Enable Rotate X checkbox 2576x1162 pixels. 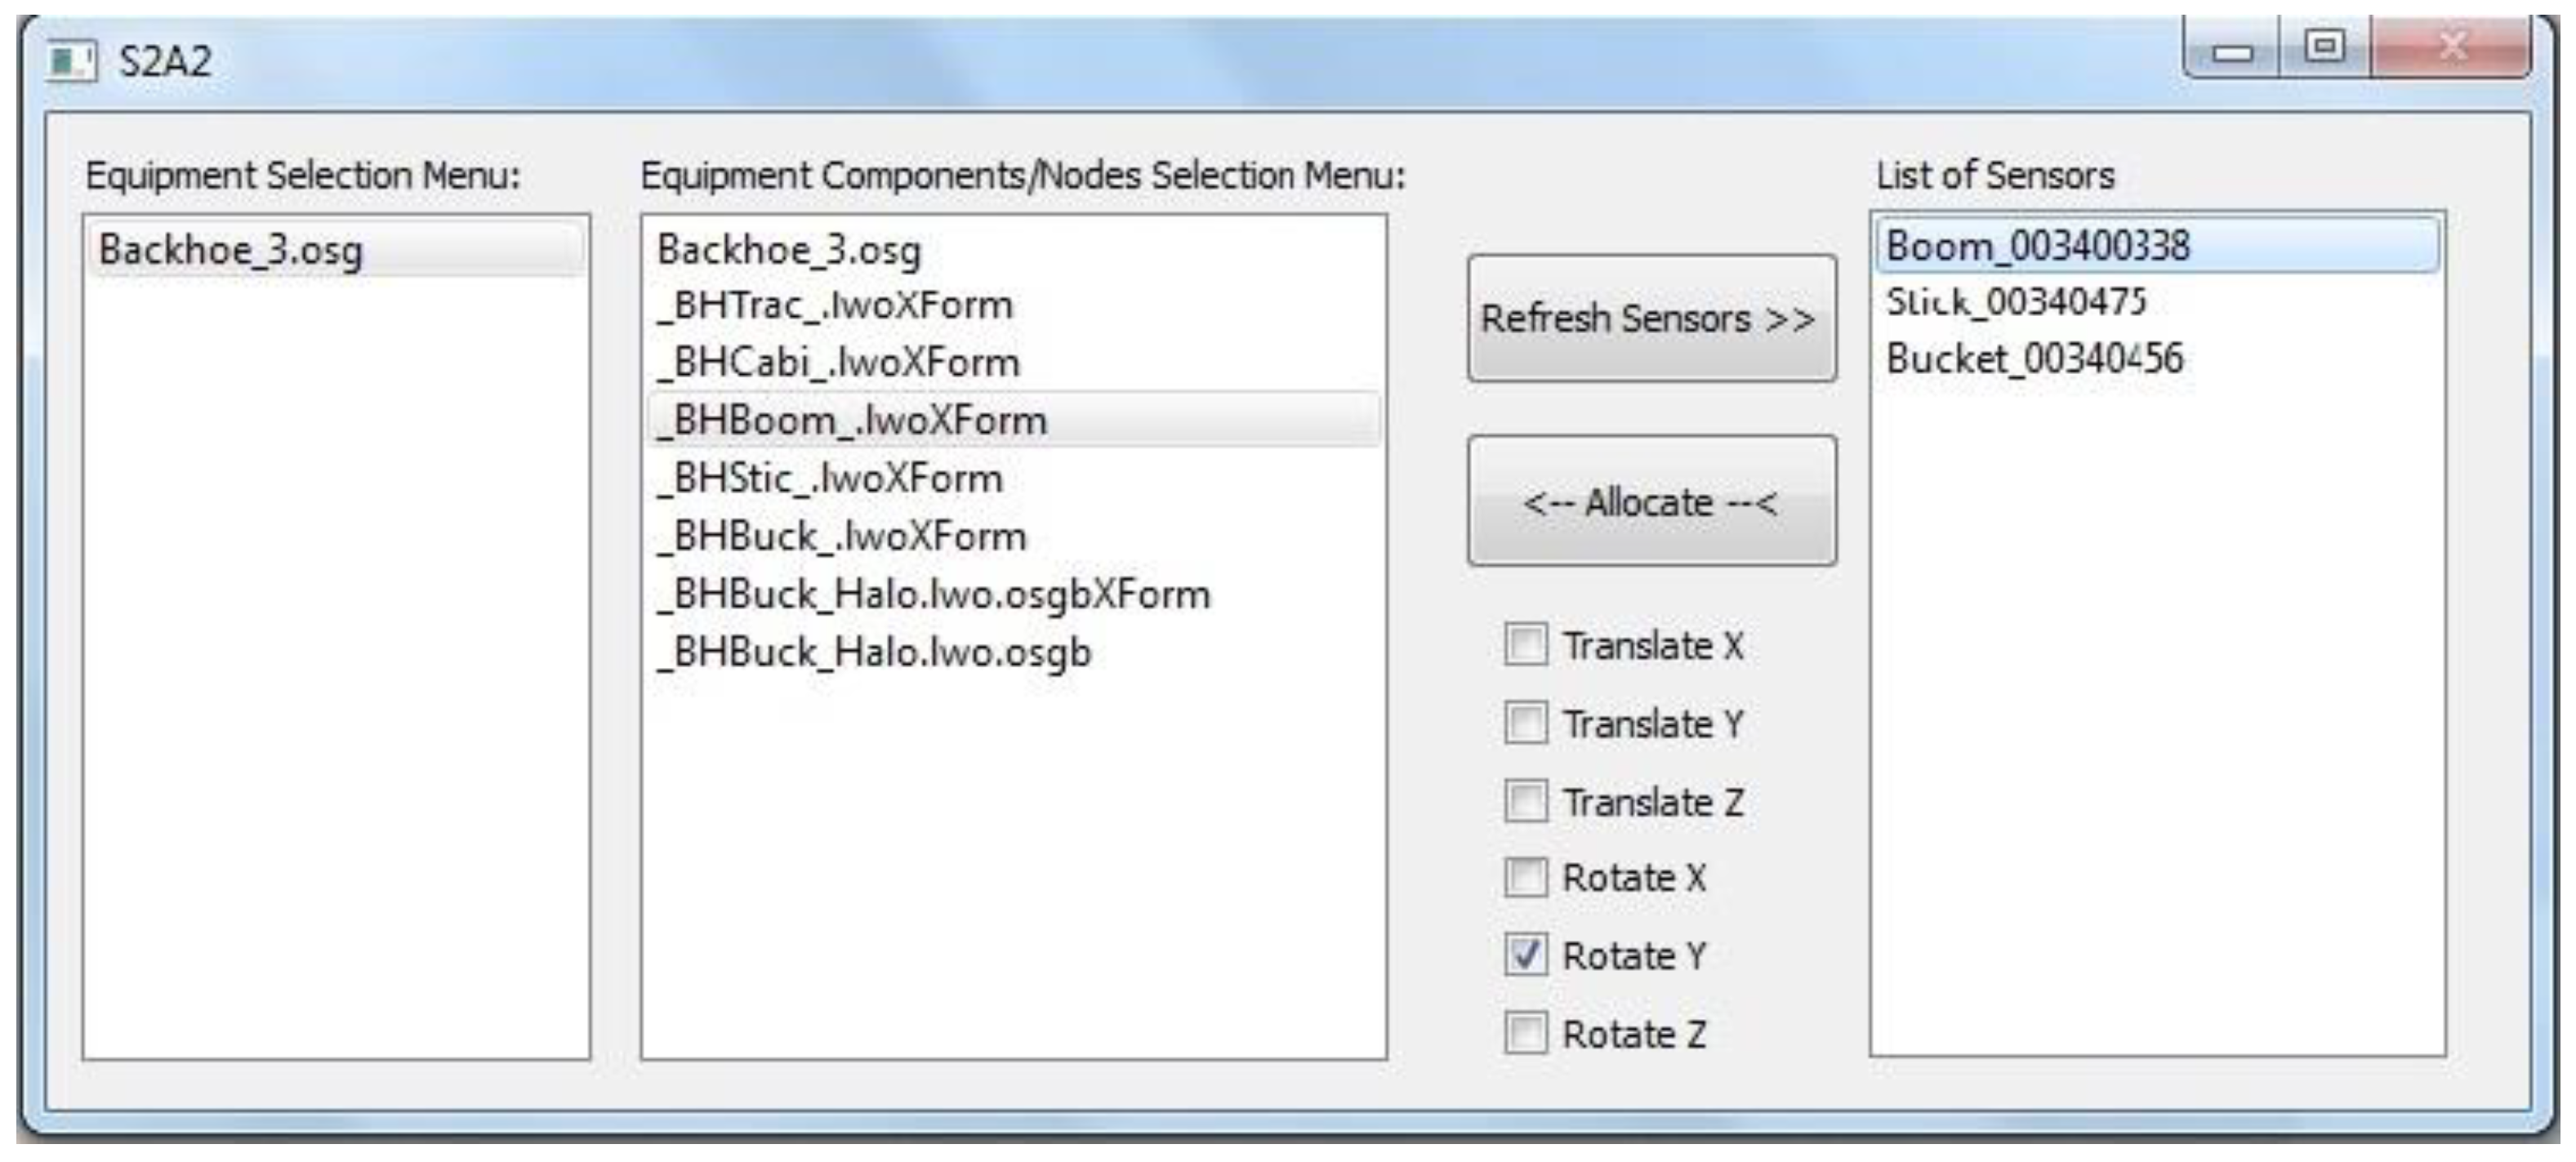pos(1526,878)
